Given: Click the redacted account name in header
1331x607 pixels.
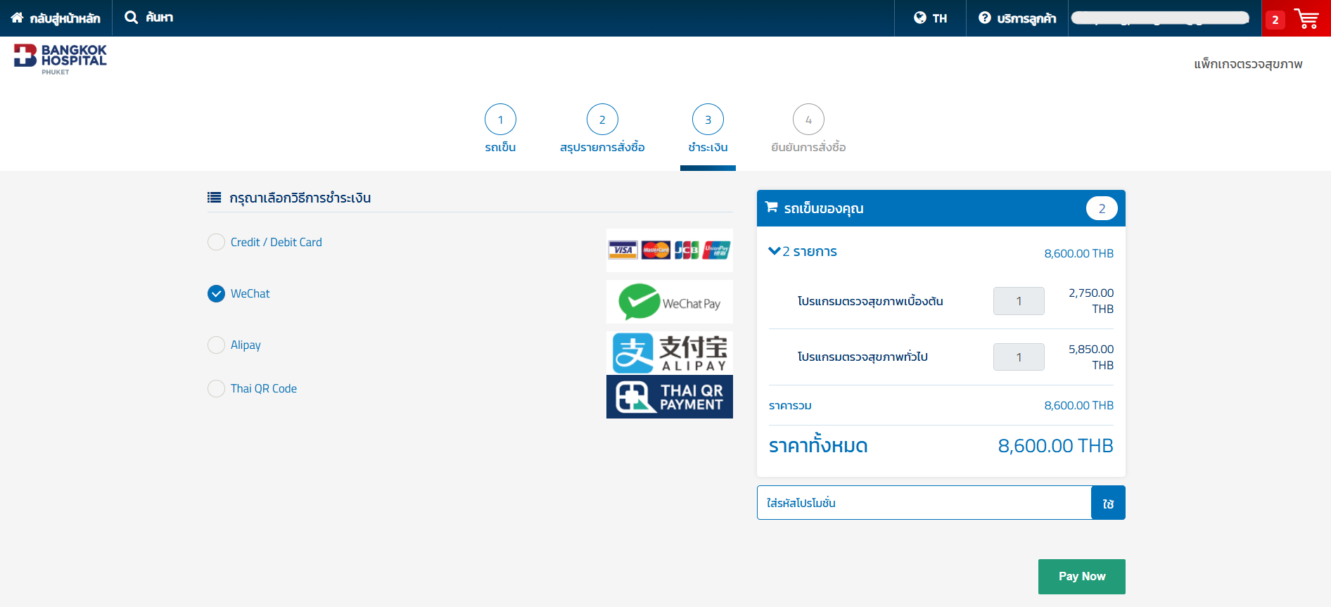Looking at the screenshot, I should [1160, 18].
